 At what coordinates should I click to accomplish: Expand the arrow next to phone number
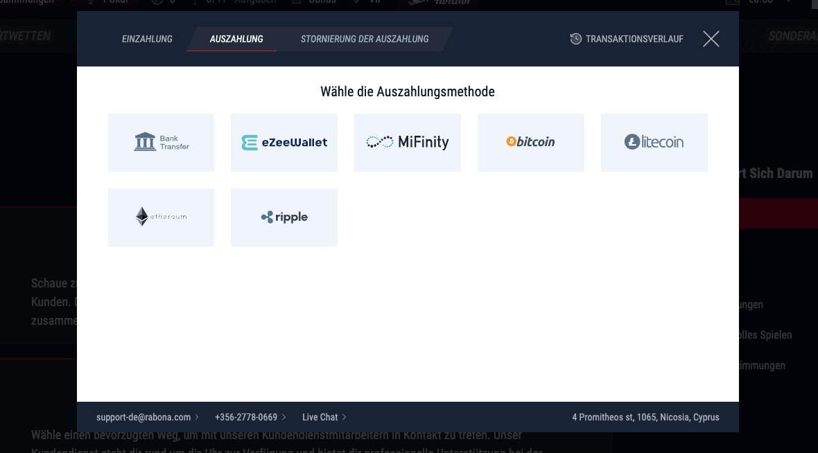(x=284, y=417)
